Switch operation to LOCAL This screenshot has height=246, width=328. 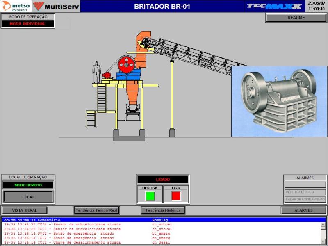point(28,197)
